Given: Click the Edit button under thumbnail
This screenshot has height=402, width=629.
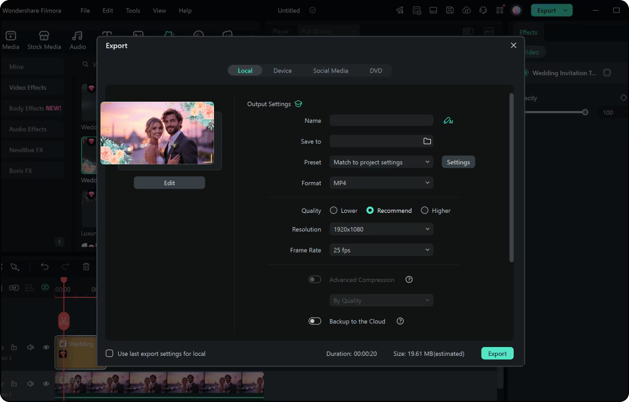Looking at the screenshot, I should [x=169, y=183].
